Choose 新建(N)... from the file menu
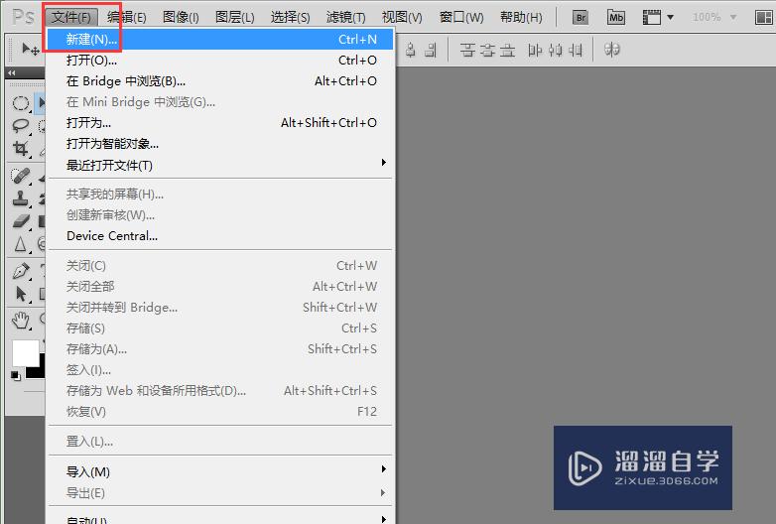Viewport: 776px width, 524px height. 220,39
